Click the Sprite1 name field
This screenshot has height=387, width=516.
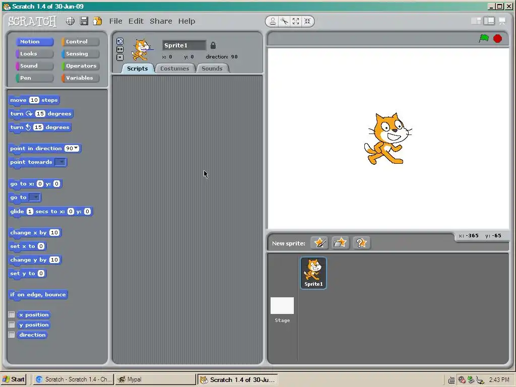tap(184, 45)
